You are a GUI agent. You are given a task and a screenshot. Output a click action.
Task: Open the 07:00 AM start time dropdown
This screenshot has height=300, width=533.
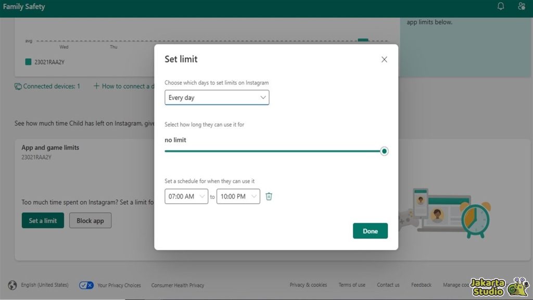[x=186, y=196]
